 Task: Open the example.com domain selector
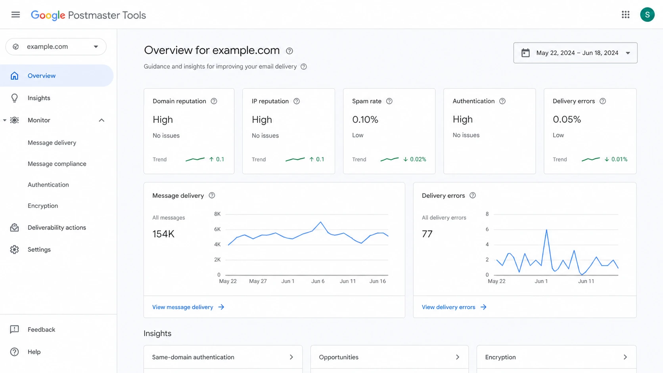[56, 47]
